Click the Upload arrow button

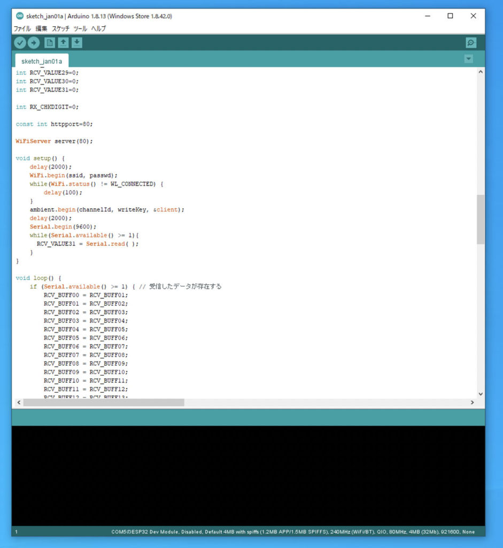click(x=34, y=43)
